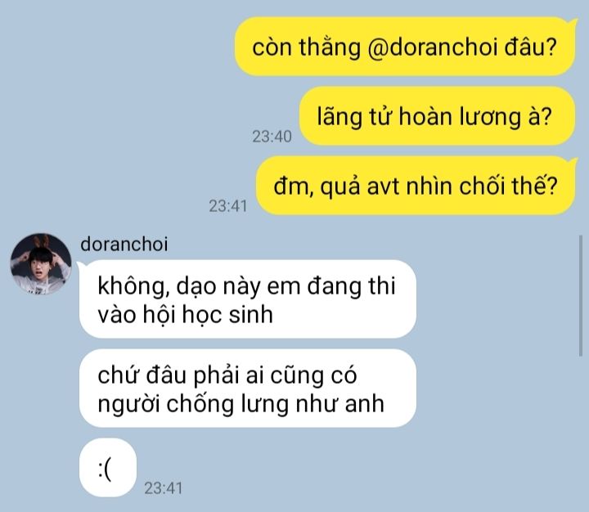Click the 23:40 timestamp
589x512 pixels.
pyautogui.click(x=272, y=137)
